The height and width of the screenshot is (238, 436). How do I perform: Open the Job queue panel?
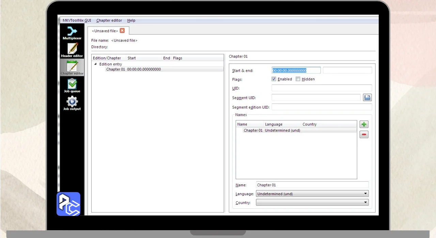72,85
